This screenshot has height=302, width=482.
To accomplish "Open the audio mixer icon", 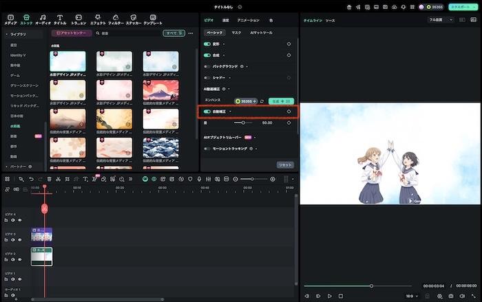I will [208, 179].
